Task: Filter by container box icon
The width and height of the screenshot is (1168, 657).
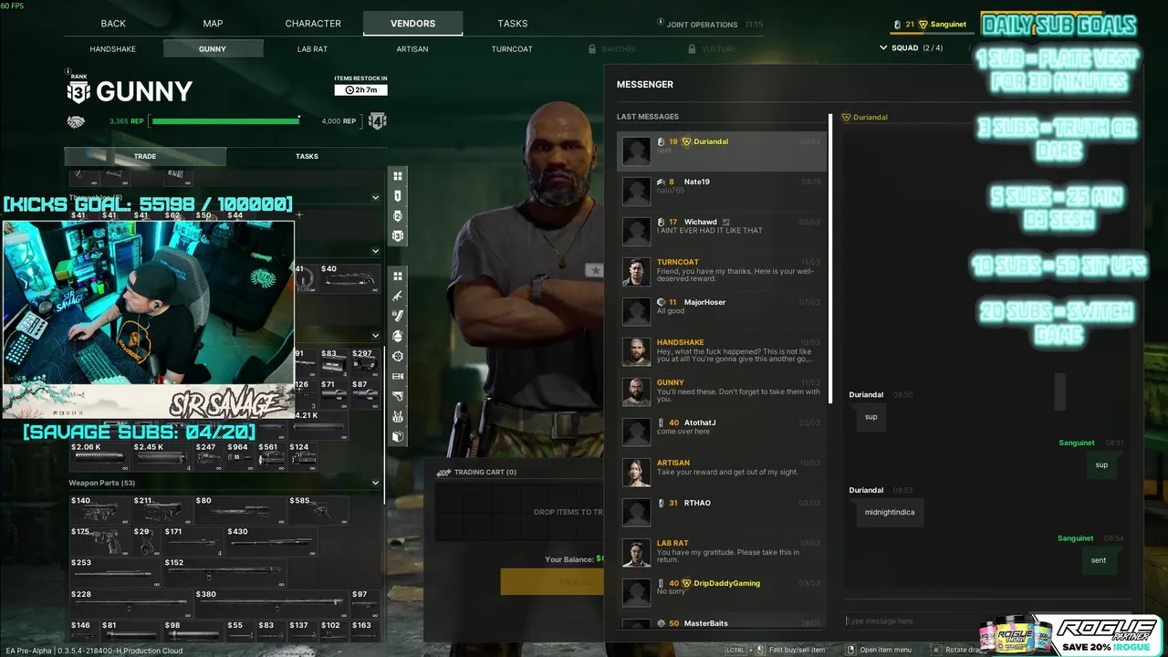Action: click(x=398, y=436)
